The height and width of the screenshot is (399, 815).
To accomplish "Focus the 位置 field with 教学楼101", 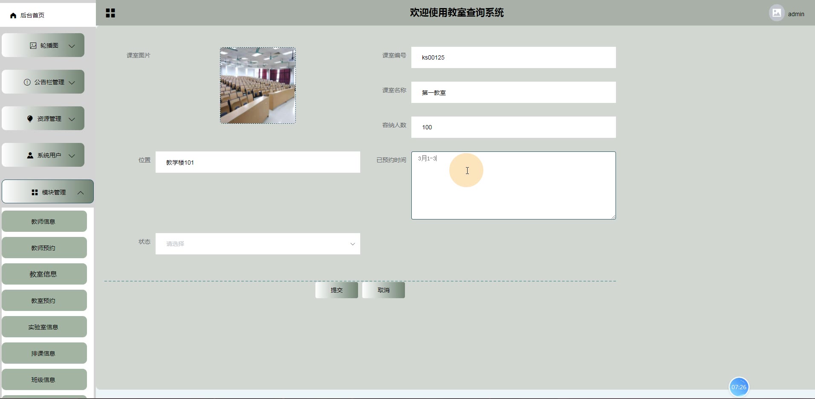I will pos(258,162).
